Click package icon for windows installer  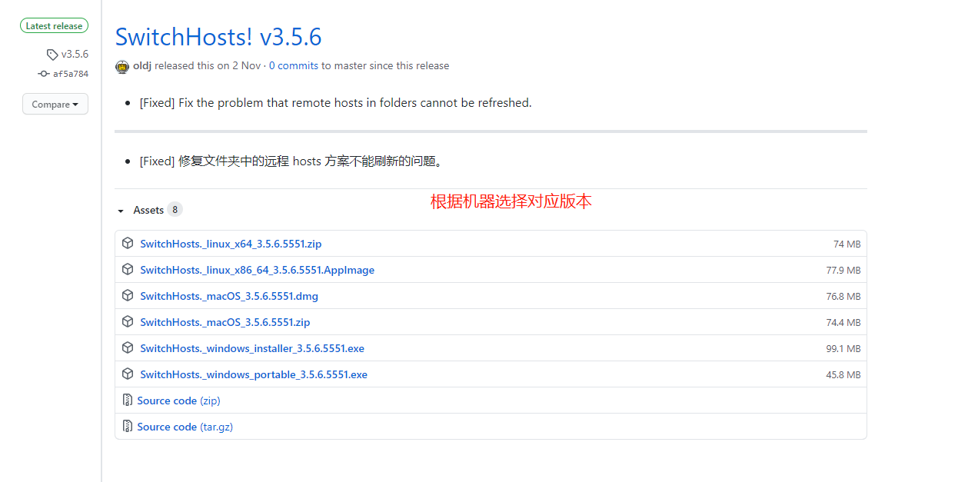point(128,348)
